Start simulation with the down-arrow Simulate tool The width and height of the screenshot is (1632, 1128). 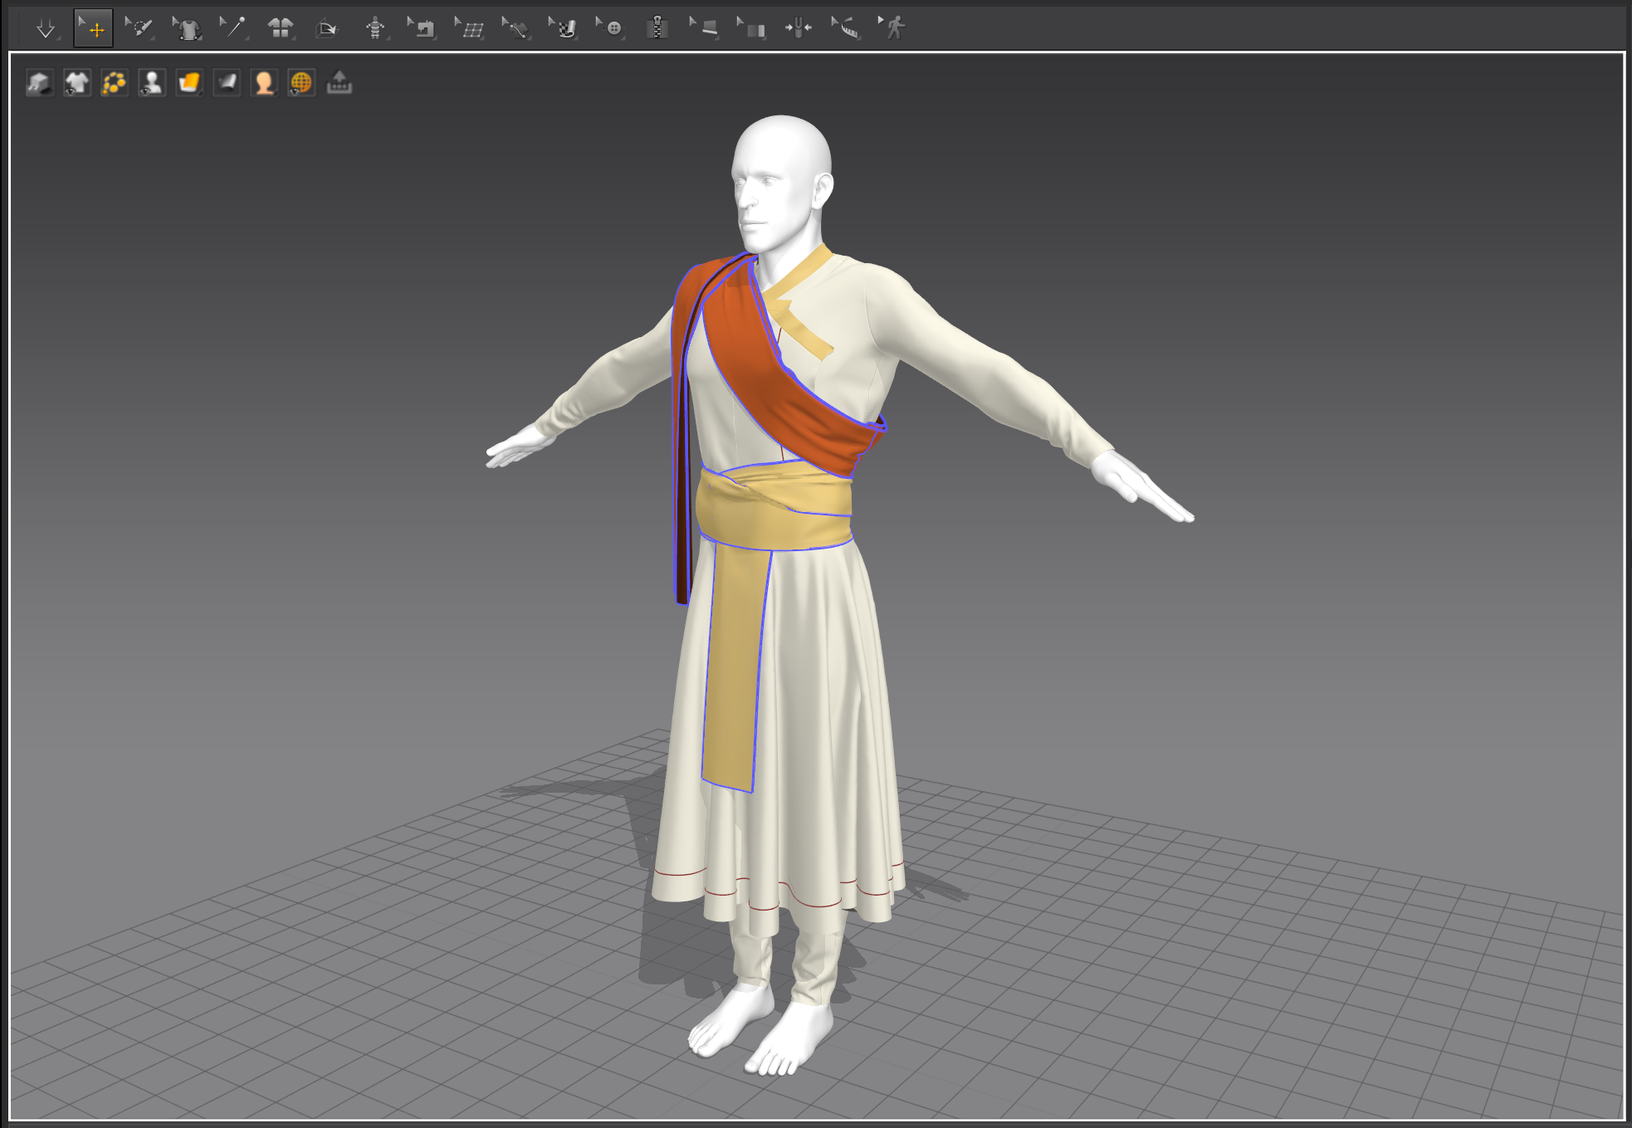click(46, 29)
